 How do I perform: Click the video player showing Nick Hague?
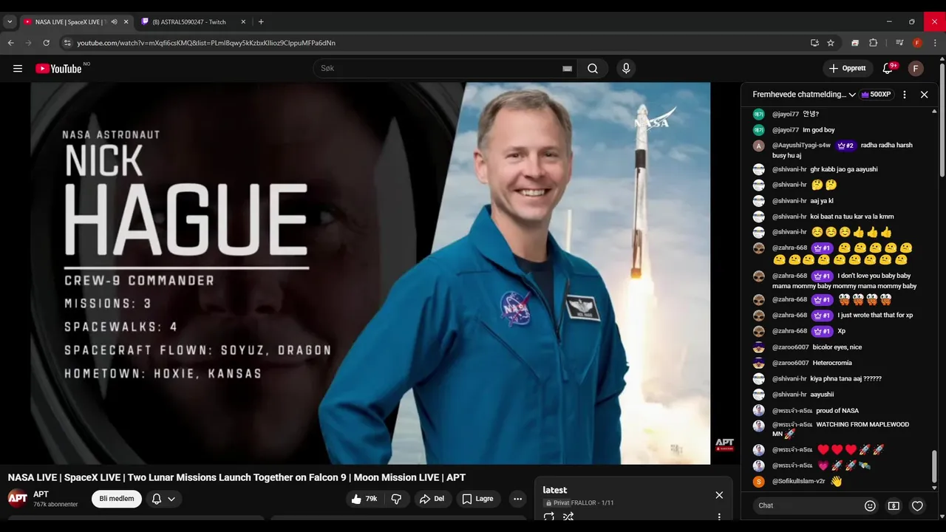370,273
